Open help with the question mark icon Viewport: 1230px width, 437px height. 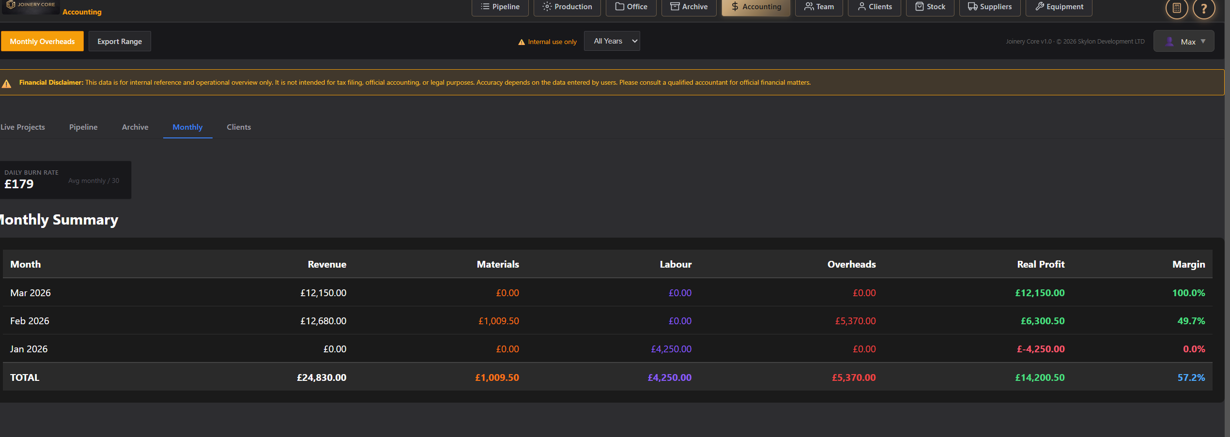point(1203,8)
